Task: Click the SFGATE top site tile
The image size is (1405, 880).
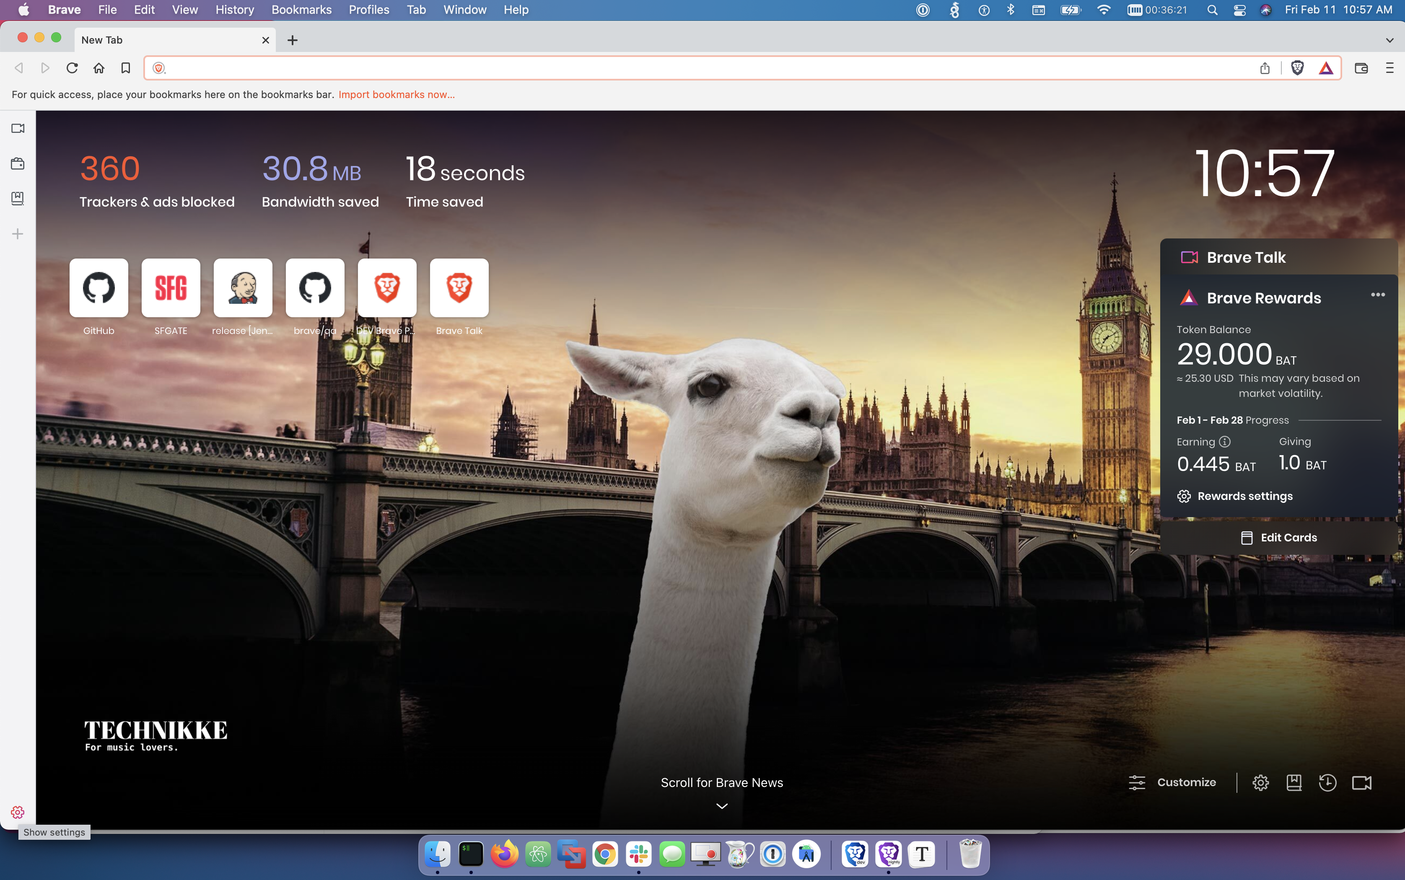Action: click(171, 288)
